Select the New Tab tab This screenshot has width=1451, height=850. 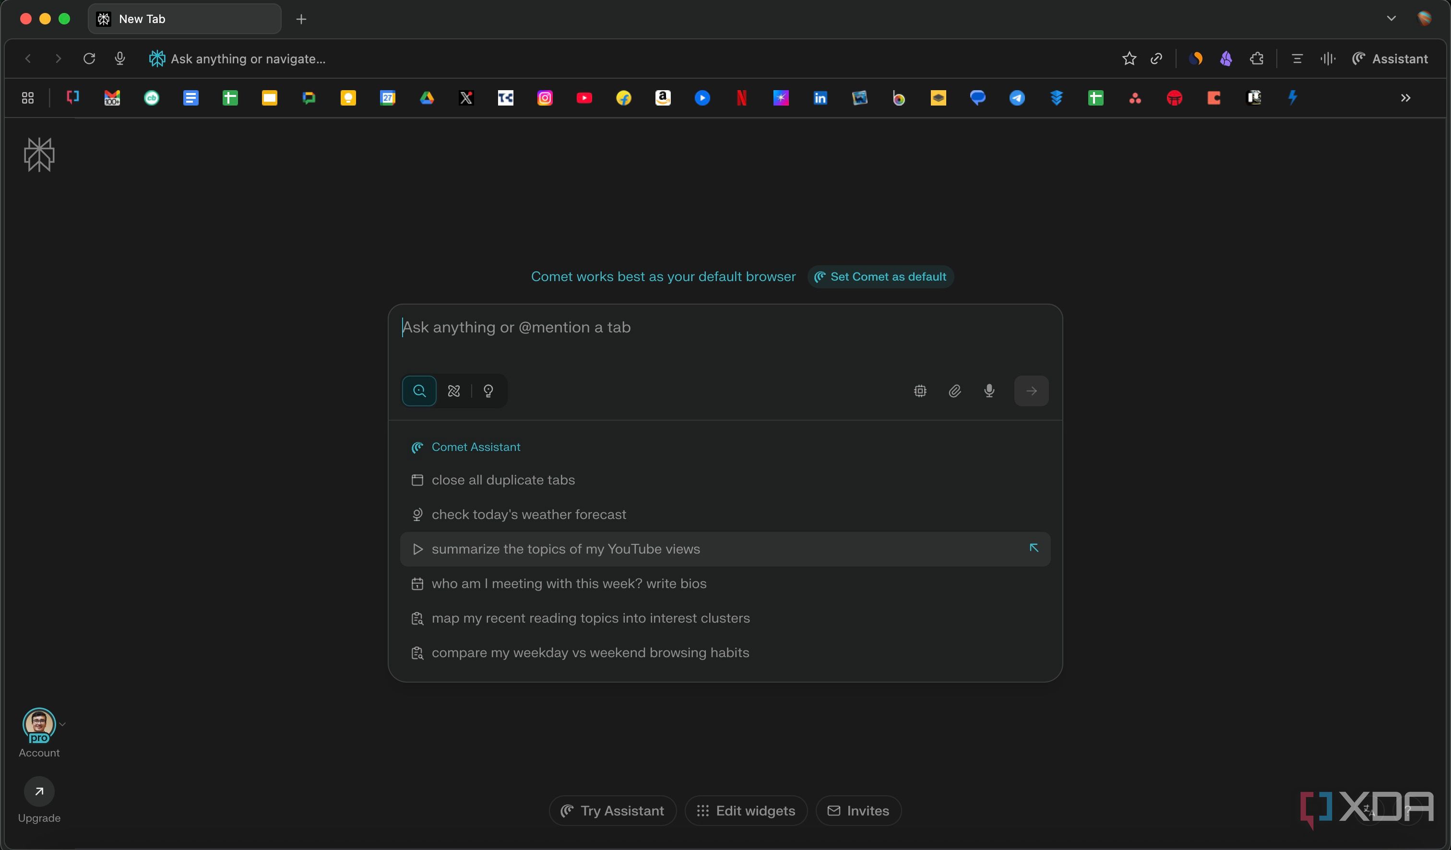click(184, 19)
